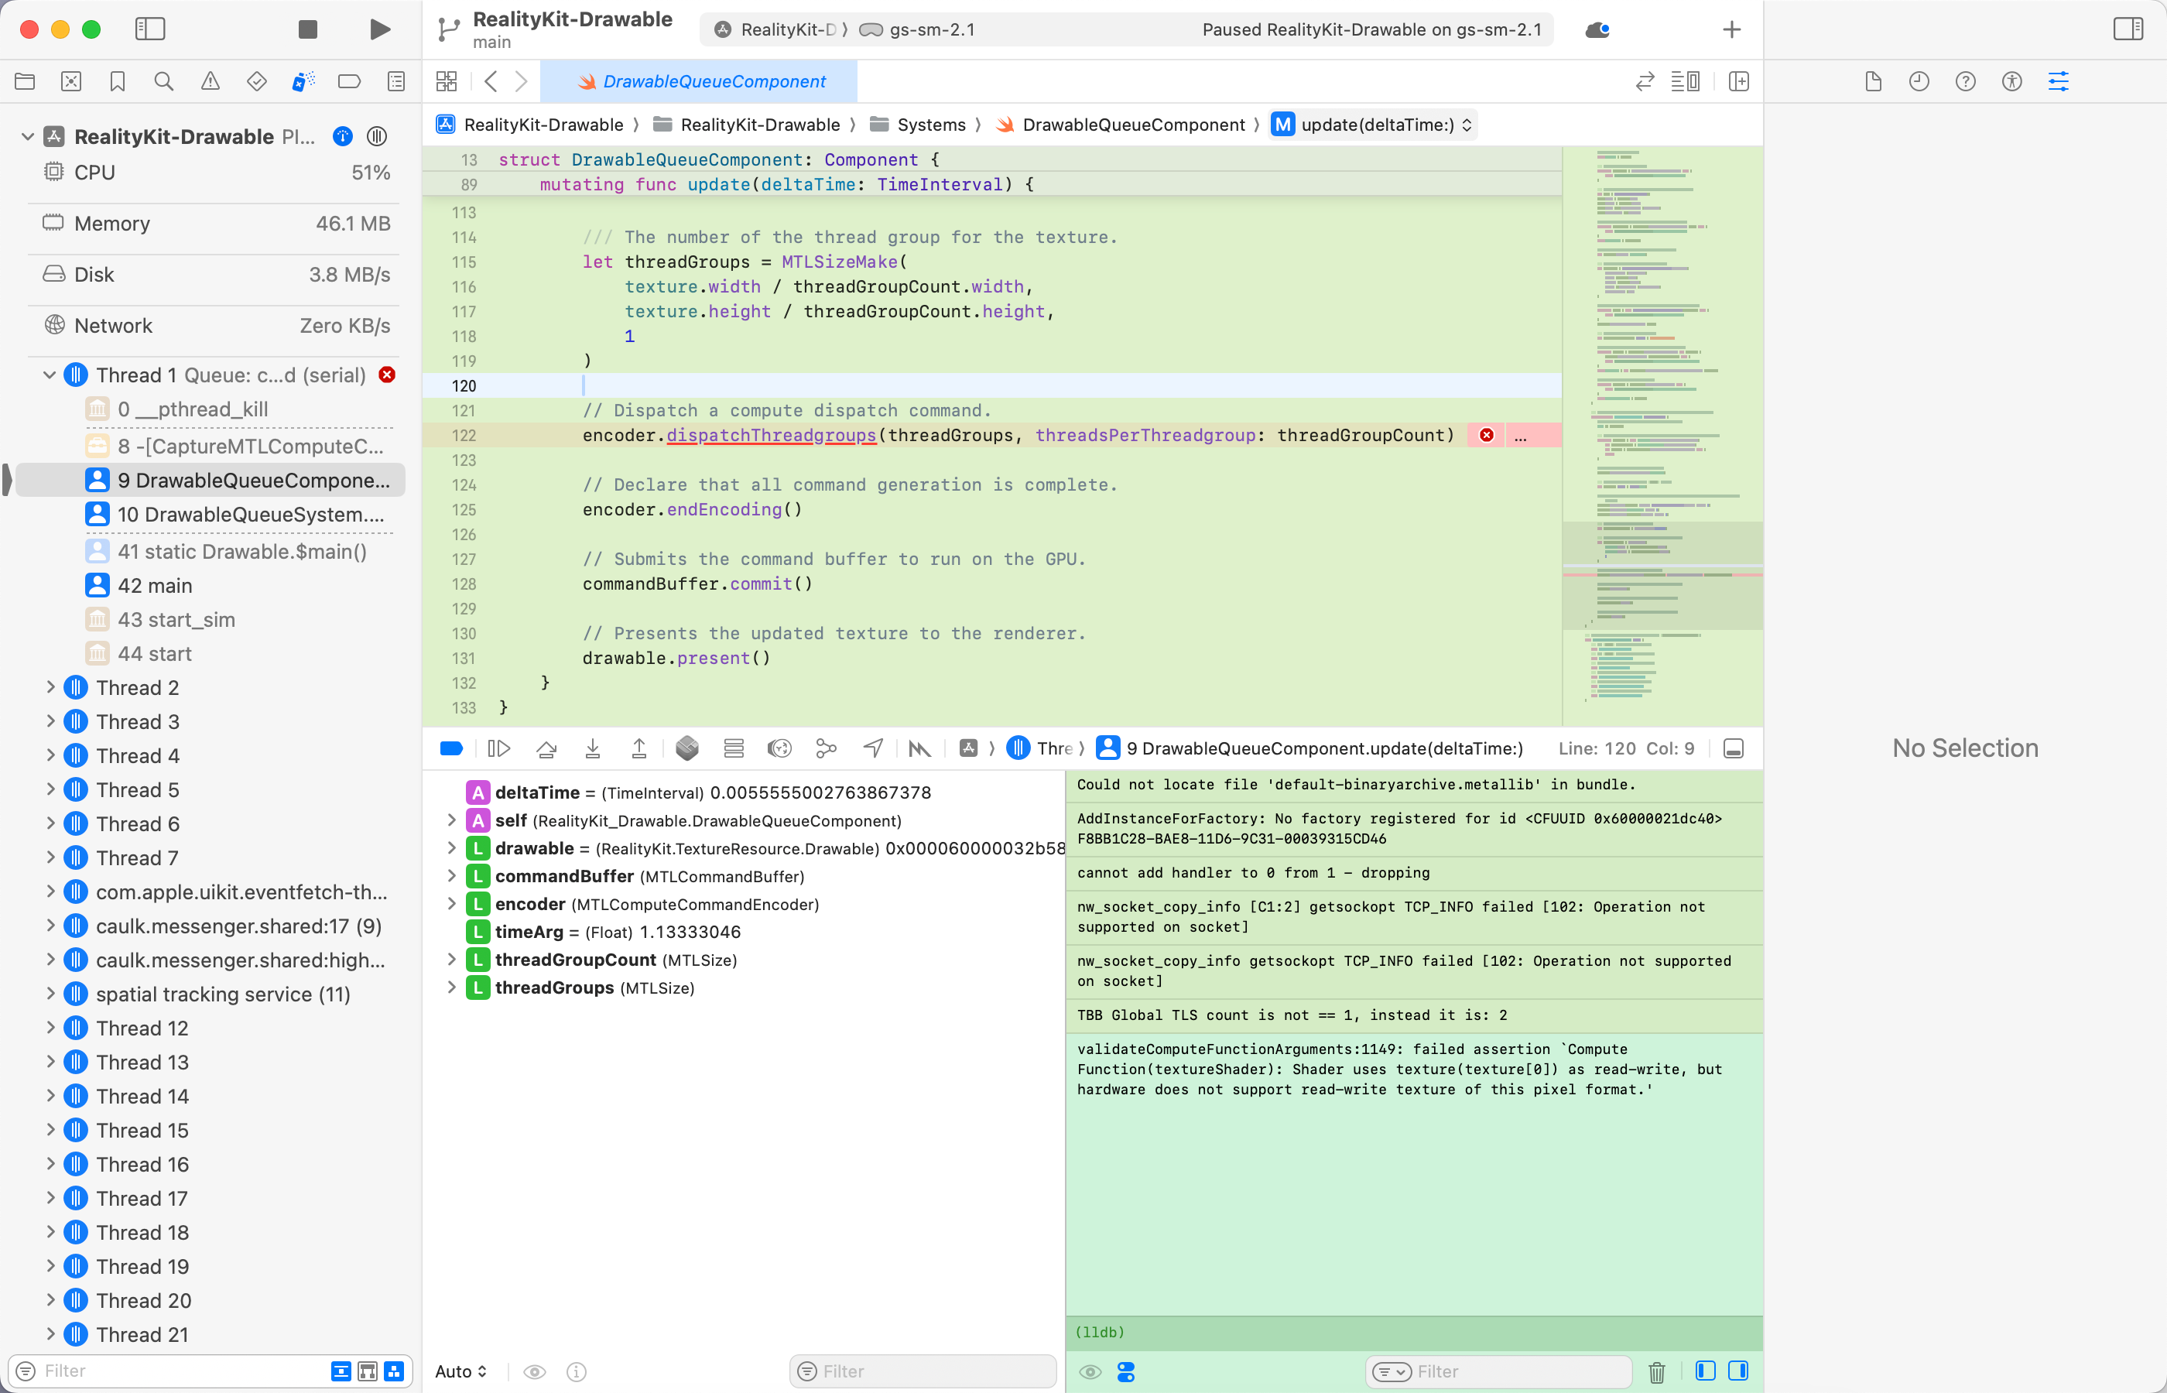Select the DrawableQueueComponent editor tab
The height and width of the screenshot is (1393, 2167).
[699, 81]
